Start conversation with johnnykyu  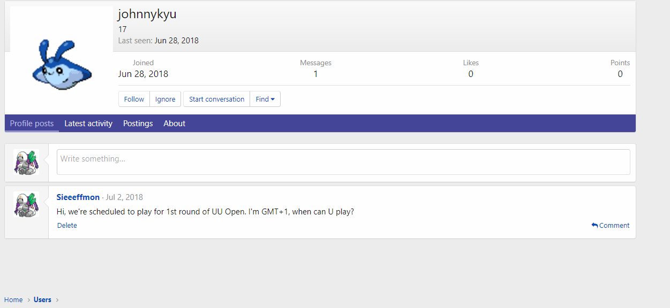(x=216, y=99)
